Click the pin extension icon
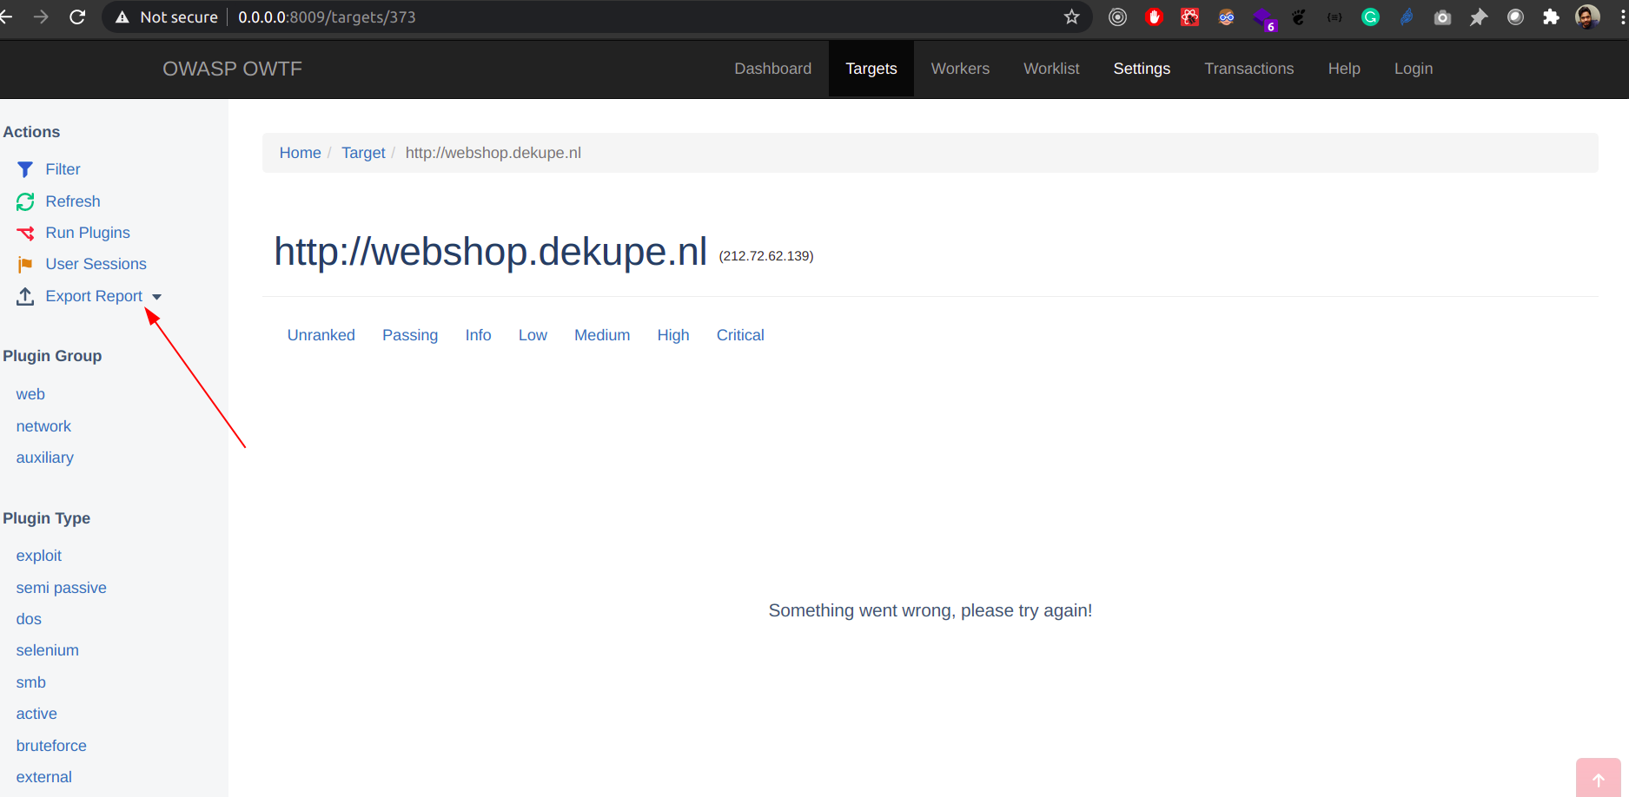Screen dimensions: 1629x797 [x=1479, y=17]
